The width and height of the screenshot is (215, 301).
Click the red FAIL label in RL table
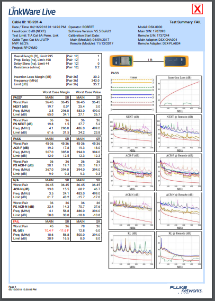coord(16,222)
